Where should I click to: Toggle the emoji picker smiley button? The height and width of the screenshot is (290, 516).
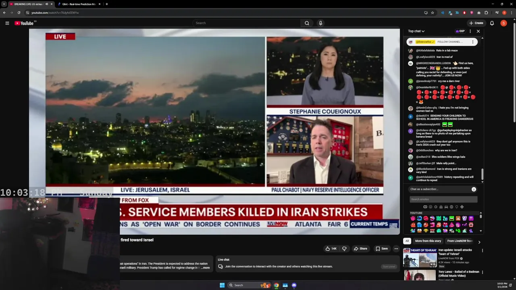pos(474,189)
